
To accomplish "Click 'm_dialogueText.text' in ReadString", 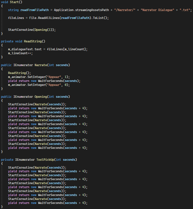I will coord(25,49).
